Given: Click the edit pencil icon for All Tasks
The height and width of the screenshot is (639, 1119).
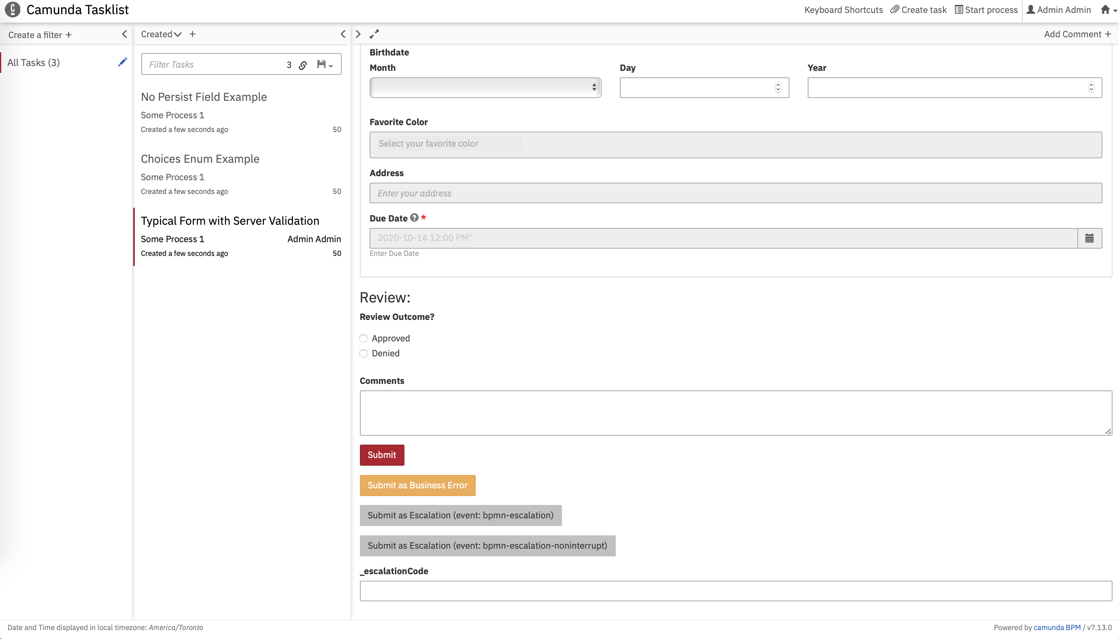Looking at the screenshot, I should (122, 62).
